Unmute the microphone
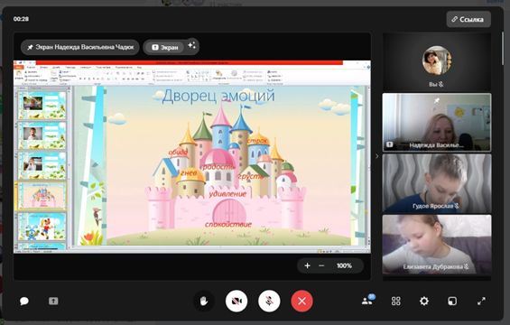Image resolution: width=510 pixels, height=325 pixels. pos(269,301)
